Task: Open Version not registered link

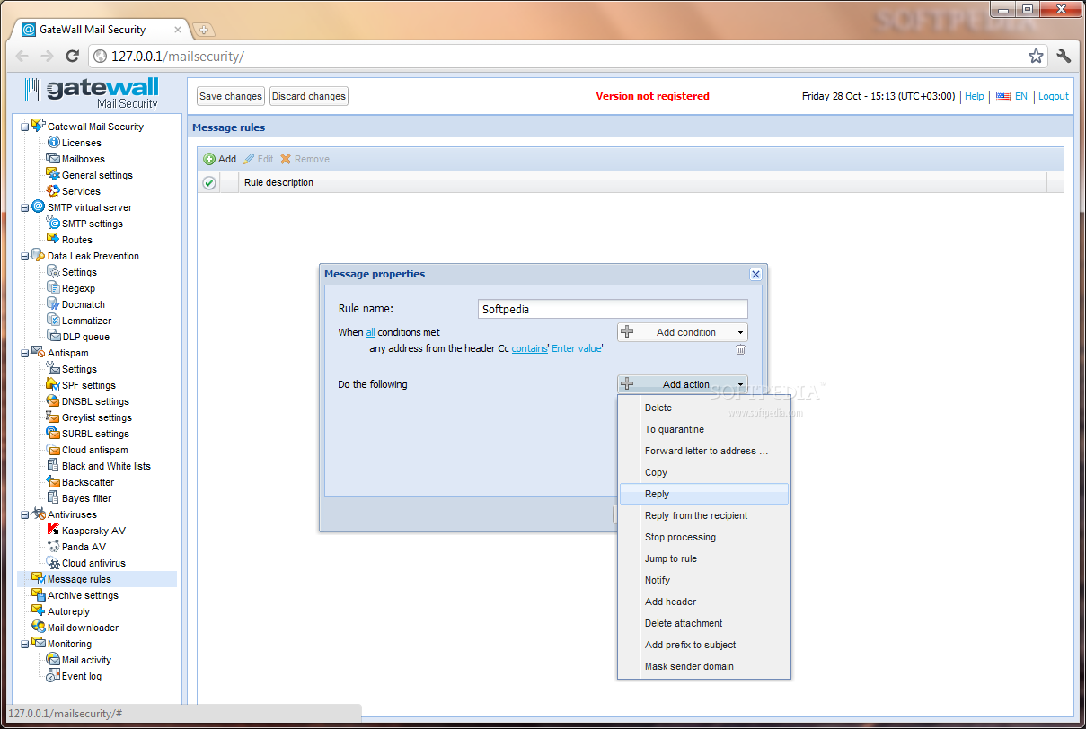Action: 653,96
